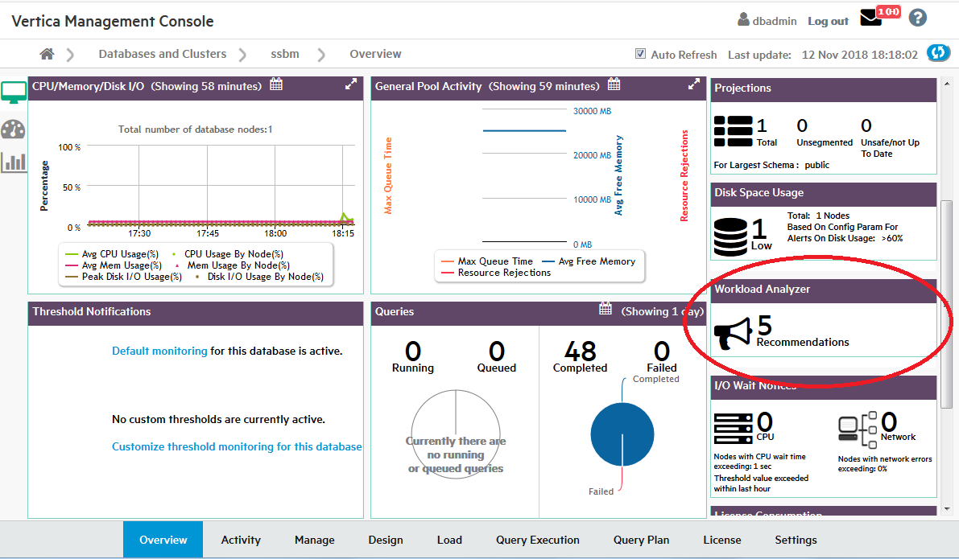Open the Manage tab

coord(314,540)
